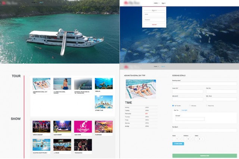This screenshot has width=239, height=159.
Task: Open the Dolphin Show Phuket card
Action: click(x=41, y=144)
